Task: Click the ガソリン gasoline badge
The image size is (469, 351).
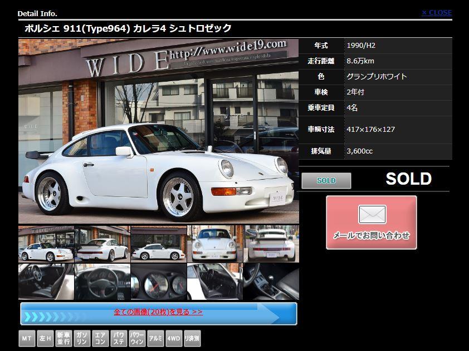Action: coord(82,338)
